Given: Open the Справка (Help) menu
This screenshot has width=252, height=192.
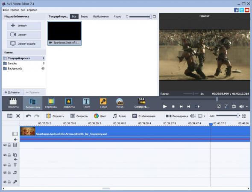Looking at the screenshot, I should [32, 10].
